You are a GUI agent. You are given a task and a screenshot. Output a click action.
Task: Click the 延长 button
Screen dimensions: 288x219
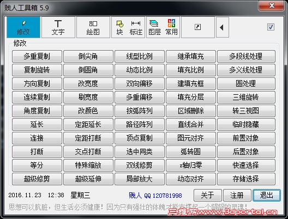click(x=37, y=125)
